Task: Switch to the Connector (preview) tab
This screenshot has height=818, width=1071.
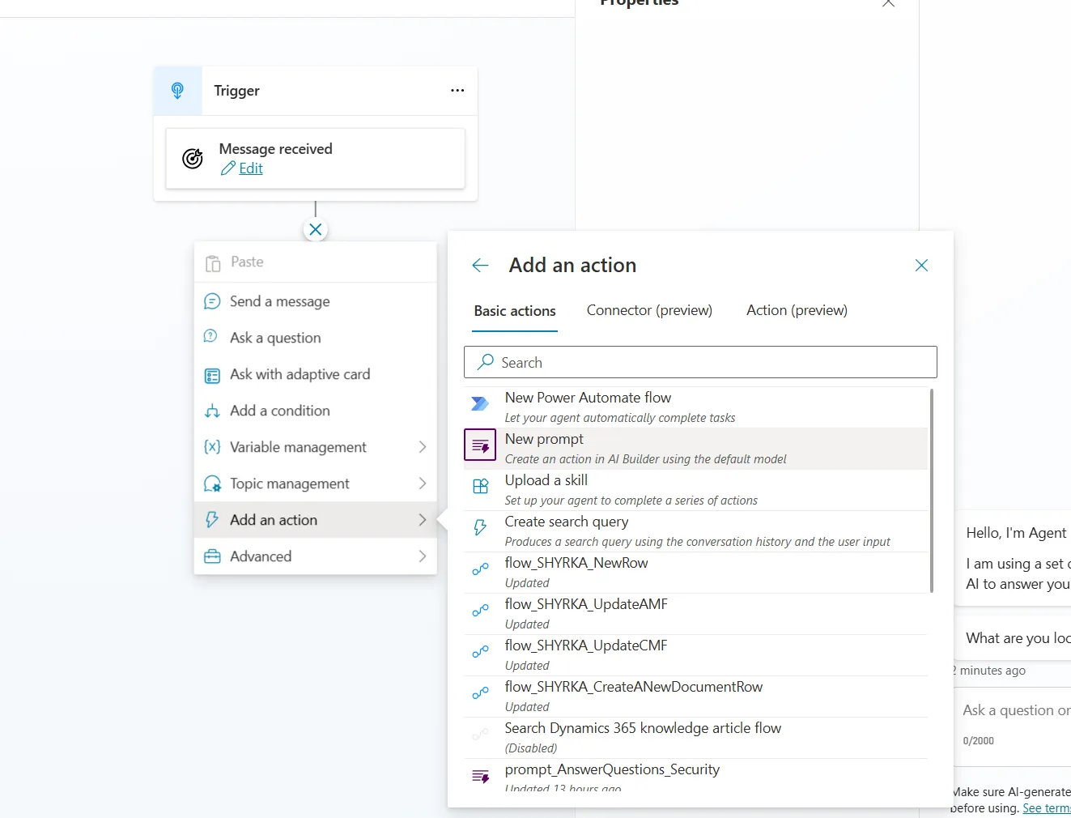Action: (x=649, y=310)
